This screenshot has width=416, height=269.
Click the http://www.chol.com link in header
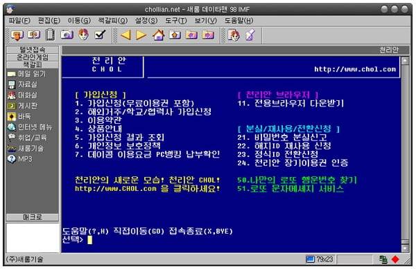355,69
